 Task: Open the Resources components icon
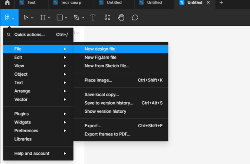(x=108, y=17)
